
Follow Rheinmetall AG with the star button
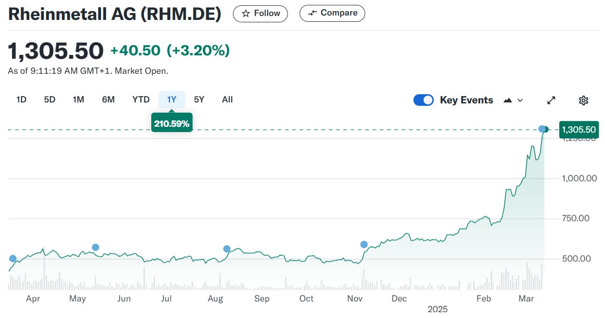260,14
